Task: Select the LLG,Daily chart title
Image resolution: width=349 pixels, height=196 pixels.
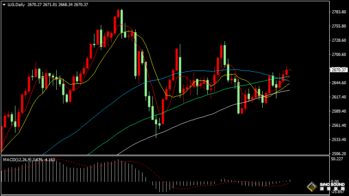Action: tap(16, 5)
